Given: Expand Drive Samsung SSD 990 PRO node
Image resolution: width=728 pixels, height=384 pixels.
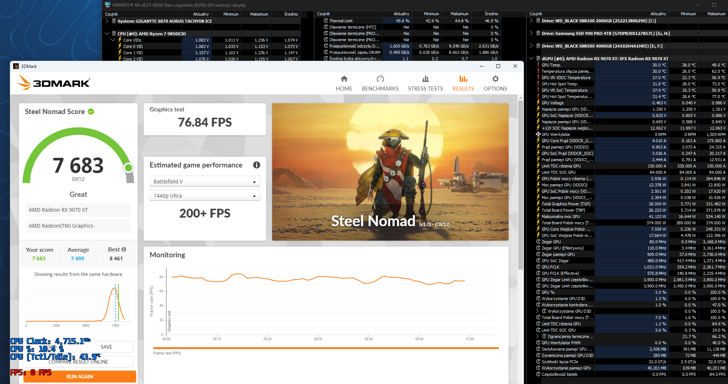Looking at the screenshot, I should tap(531, 33).
